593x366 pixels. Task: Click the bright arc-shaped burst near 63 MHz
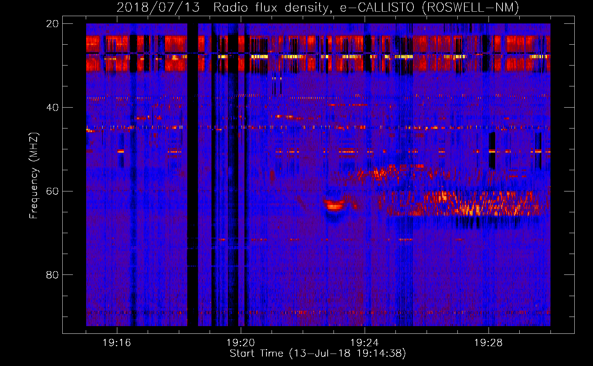334,205
